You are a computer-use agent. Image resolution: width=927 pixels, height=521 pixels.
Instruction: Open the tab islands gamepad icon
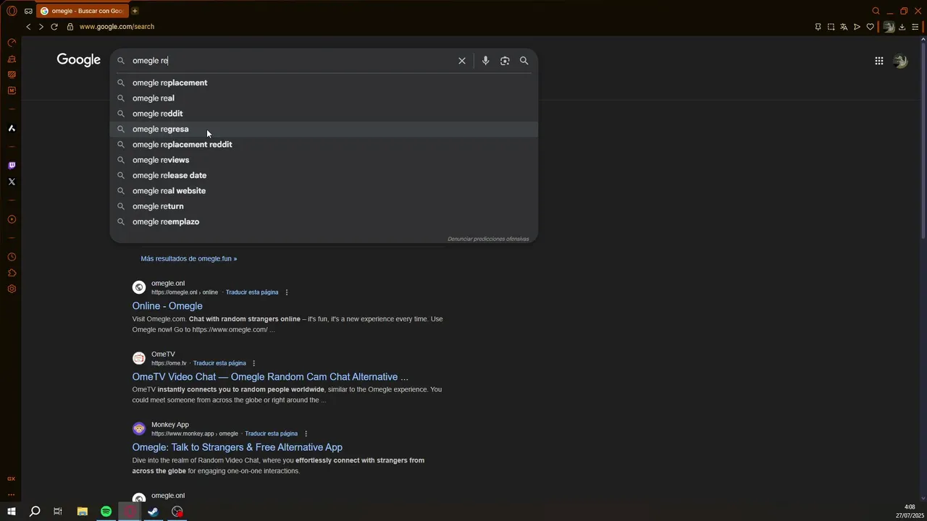pos(28,11)
